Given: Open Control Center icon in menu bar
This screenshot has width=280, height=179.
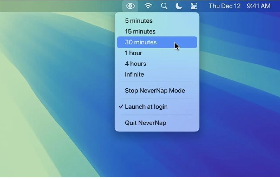Looking at the screenshot, I should click(194, 6).
